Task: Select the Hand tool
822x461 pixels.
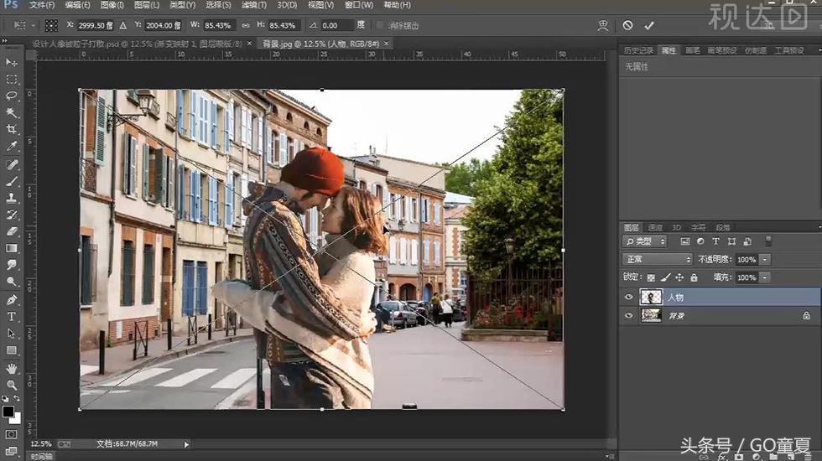Action: coord(12,368)
